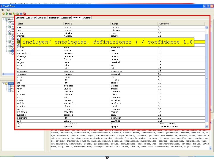This screenshot has width=214, height=161.
Task: Sort table by Range column header
Action: click(134, 24)
